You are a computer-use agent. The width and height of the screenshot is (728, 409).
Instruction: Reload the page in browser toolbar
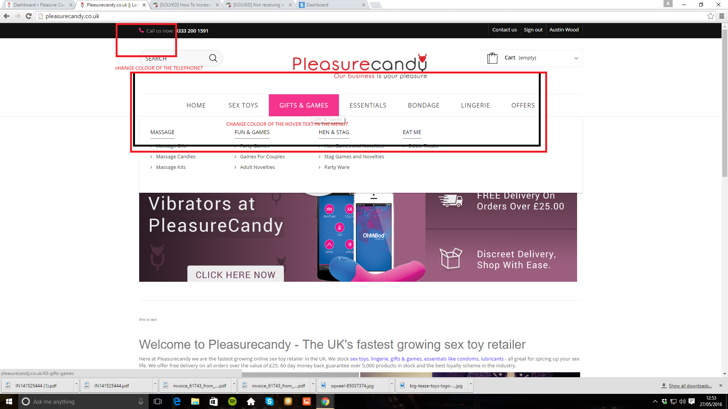coord(28,16)
